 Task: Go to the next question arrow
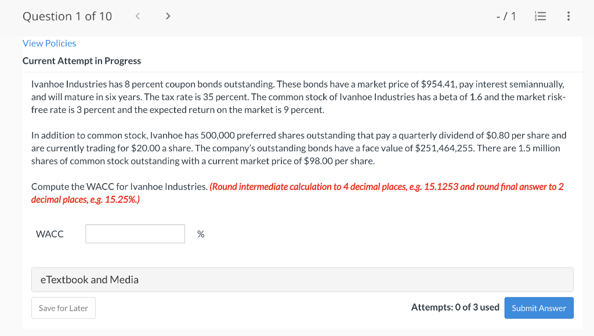[168, 16]
